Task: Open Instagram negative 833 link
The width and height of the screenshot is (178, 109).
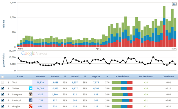Action: [x=96, y=95]
